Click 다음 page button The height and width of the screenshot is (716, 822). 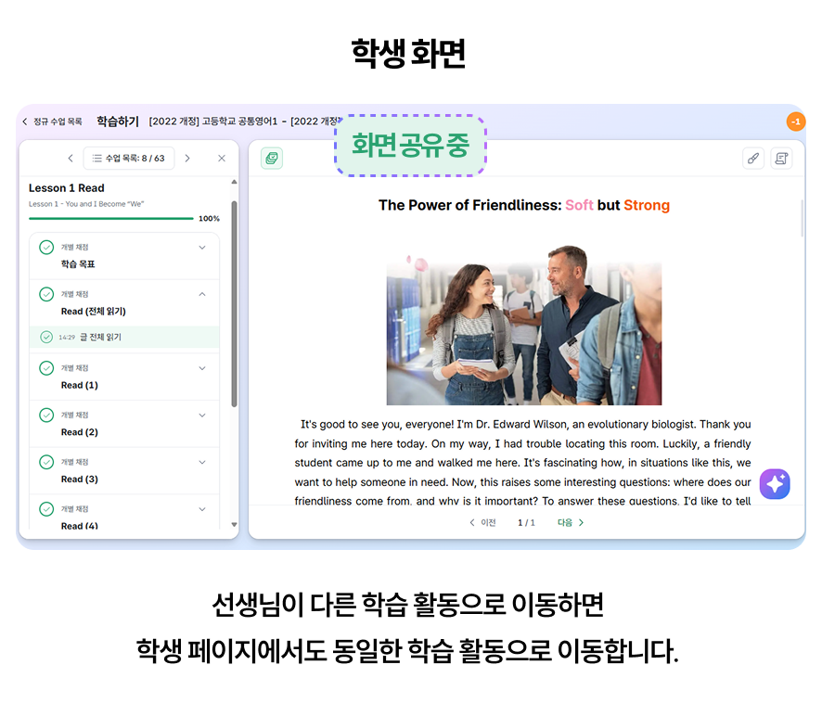point(571,522)
